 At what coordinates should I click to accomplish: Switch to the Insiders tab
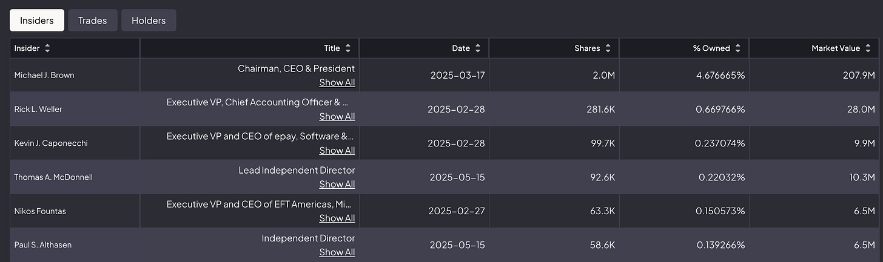[36, 21]
